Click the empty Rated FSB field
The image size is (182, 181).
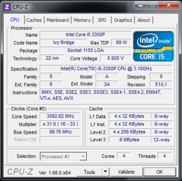pyautogui.click(x=61, y=140)
